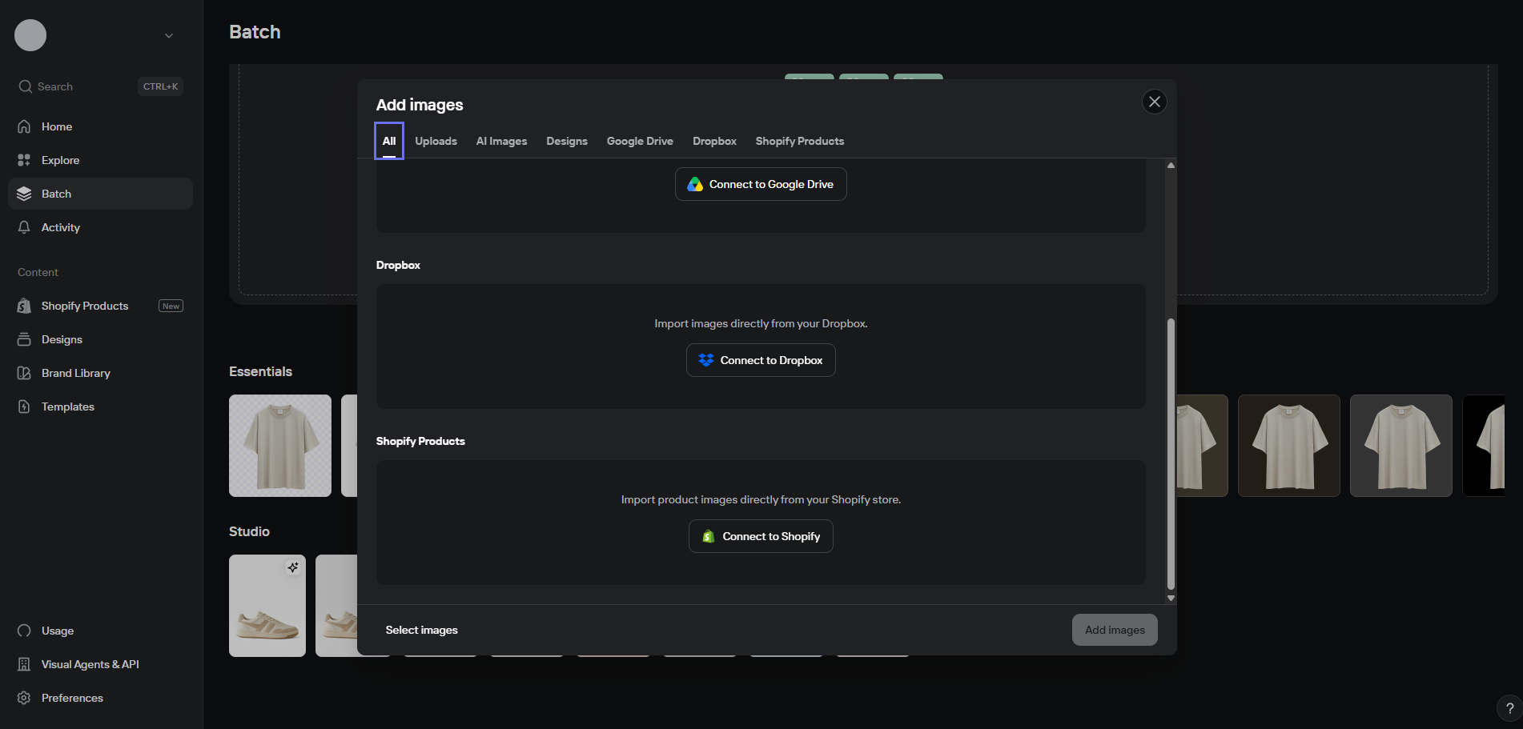This screenshot has height=729, width=1523.
Task: Click the dialog scrollbar down arrow
Action: pyautogui.click(x=1171, y=598)
